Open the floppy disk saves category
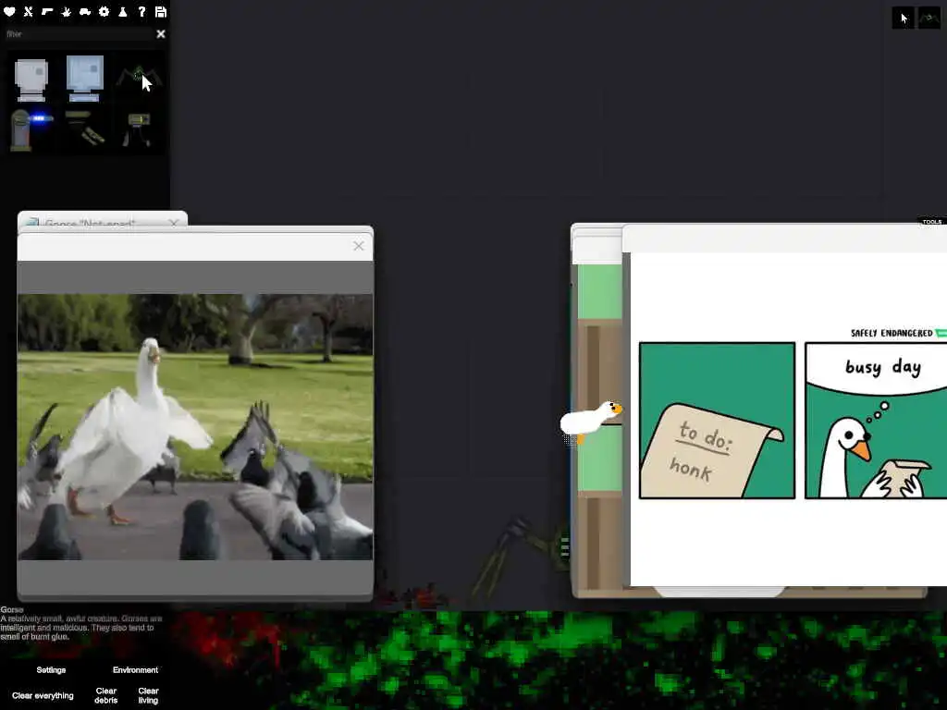This screenshot has width=947, height=710. click(161, 11)
